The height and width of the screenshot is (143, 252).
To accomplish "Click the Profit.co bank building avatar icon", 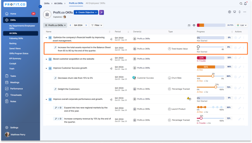I will point(47,14).
